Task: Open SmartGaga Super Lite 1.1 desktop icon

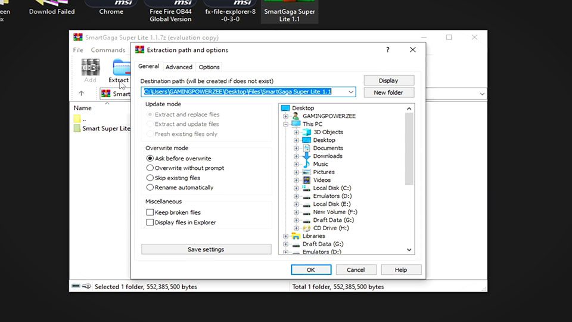Action: click(x=290, y=11)
